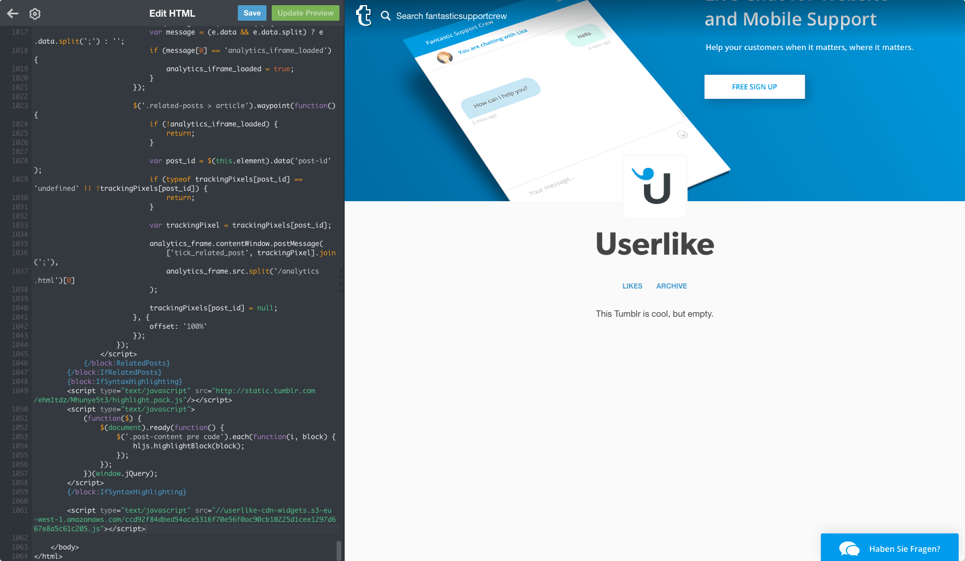The height and width of the screenshot is (561, 965).
Task: Open the LIKES link
Action: click(632, 286)
